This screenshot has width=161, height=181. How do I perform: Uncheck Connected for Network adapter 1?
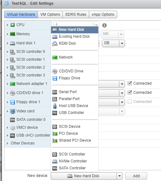coord(130,83)
